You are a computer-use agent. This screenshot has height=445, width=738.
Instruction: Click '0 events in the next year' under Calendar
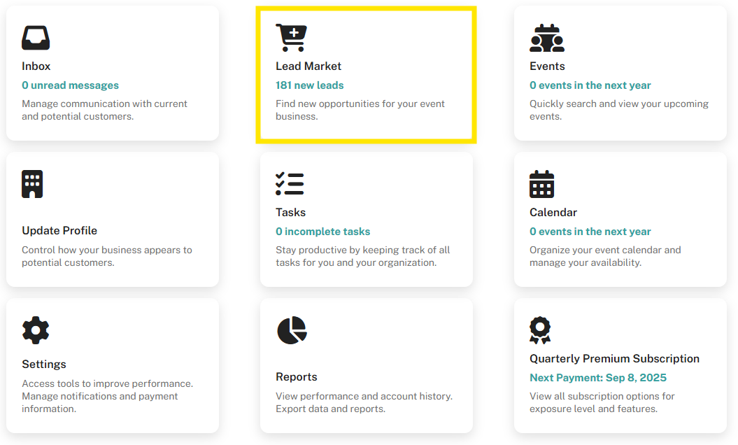[590, 232]
